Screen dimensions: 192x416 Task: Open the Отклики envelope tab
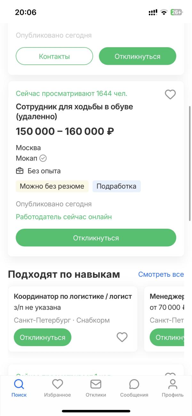[x=96, y=388]
